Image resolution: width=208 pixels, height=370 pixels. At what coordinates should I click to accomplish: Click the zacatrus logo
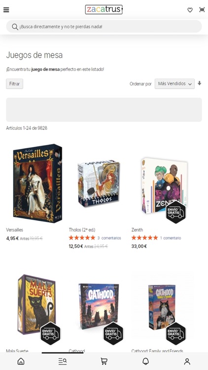coord(104,10)
